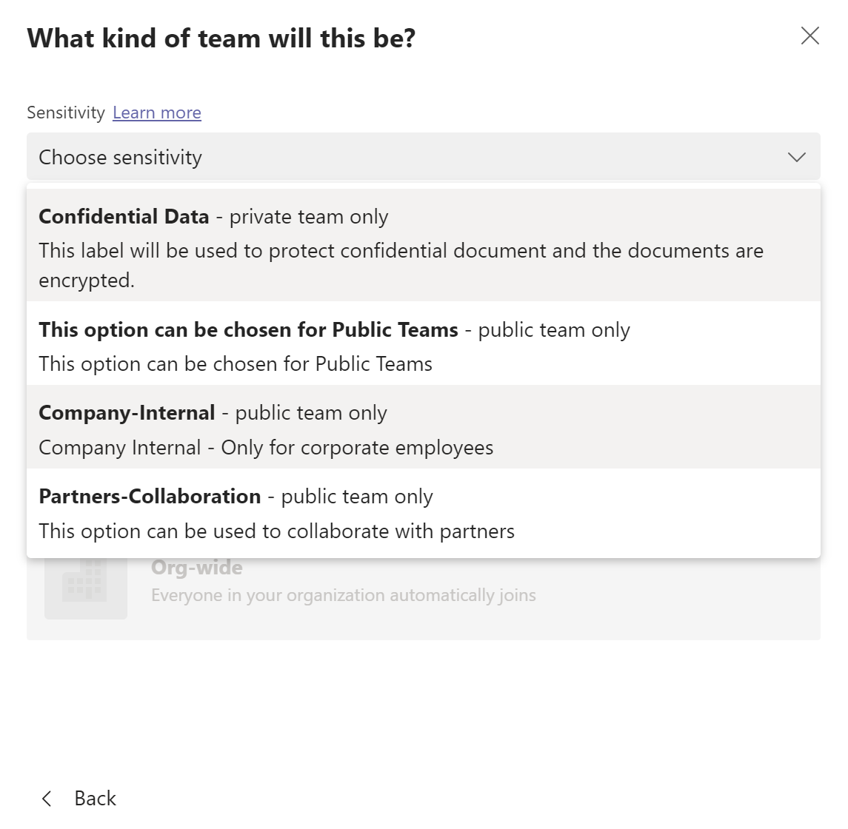Close the team type dialog

tap(809, 36)
